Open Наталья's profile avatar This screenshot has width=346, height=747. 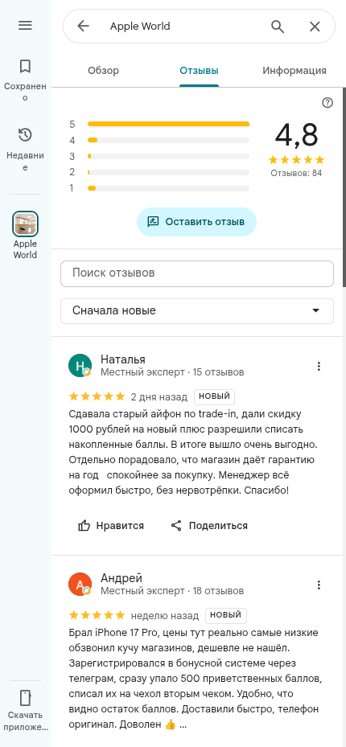(x=80, y=365)
